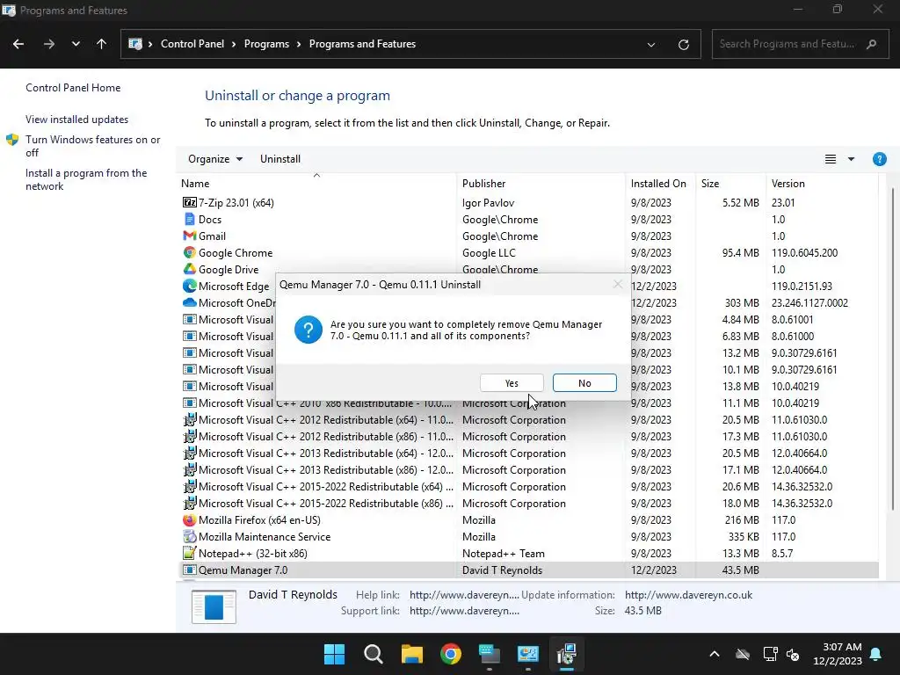Open the View installed updates link

tap(77, 120)
